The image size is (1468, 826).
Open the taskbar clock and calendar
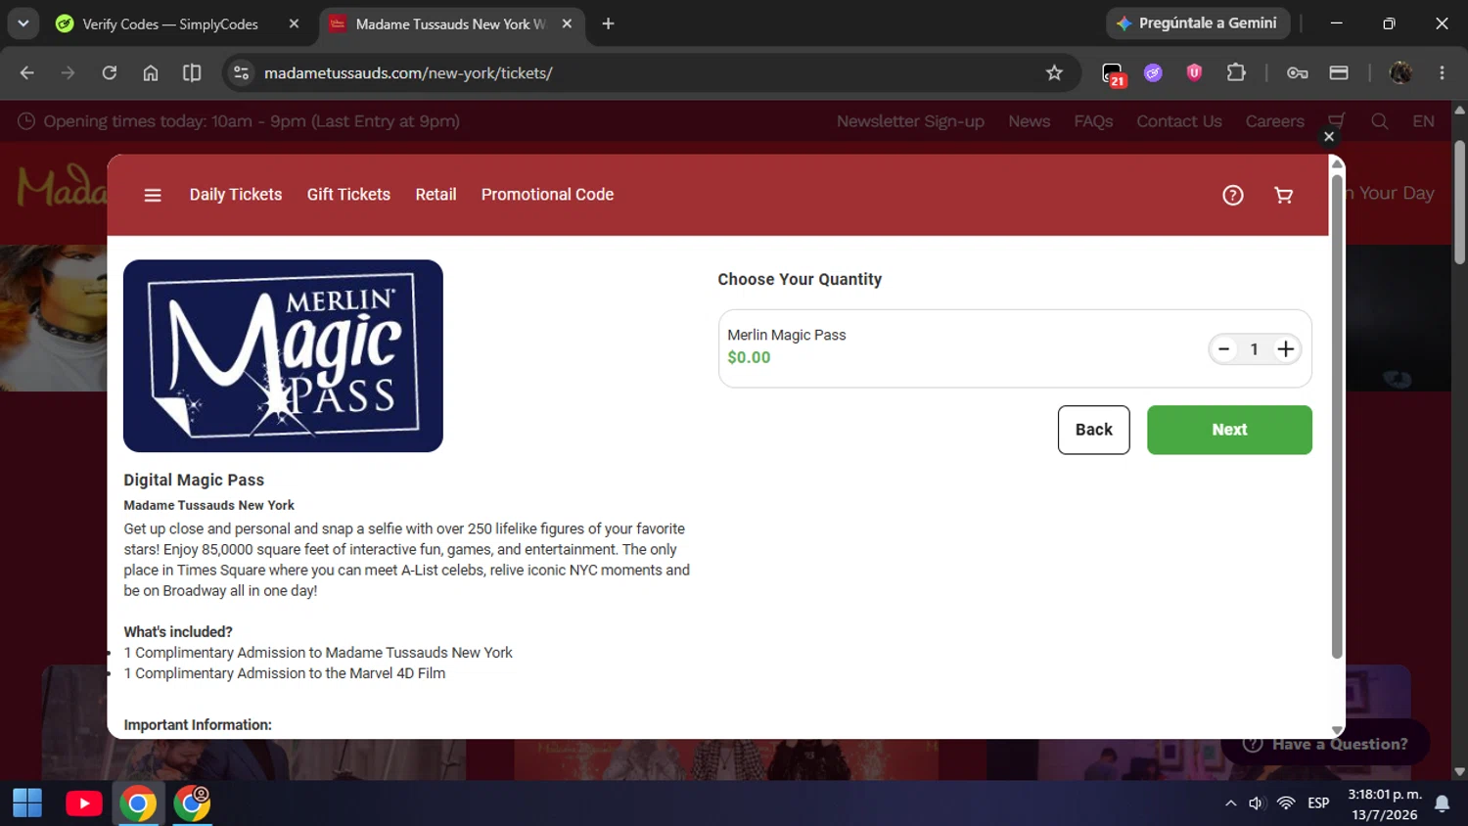pyautogui.click(x=1384, y=803)
